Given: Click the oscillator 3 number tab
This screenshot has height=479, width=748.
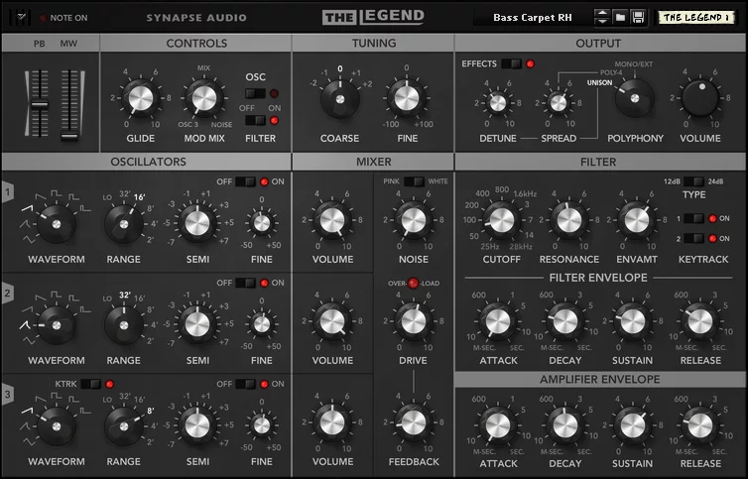Looking at the screenshot, I should click(x=8, y=395).
